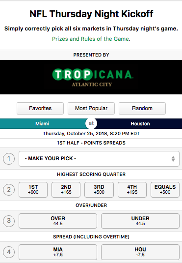The height and width of the screenshot is (263, 182).
Task: Pick 1ST quarter at +600
Action: (33, 190)
